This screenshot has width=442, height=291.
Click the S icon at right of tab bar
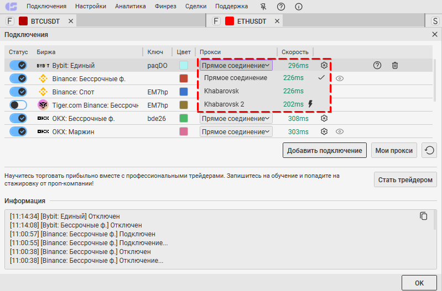coord(435,21)
